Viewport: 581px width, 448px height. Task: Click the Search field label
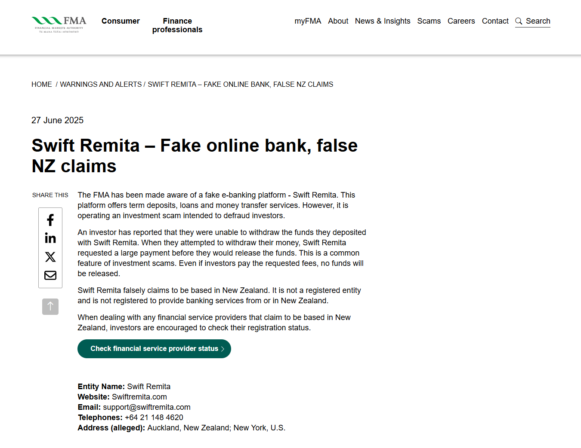(538, 21)
